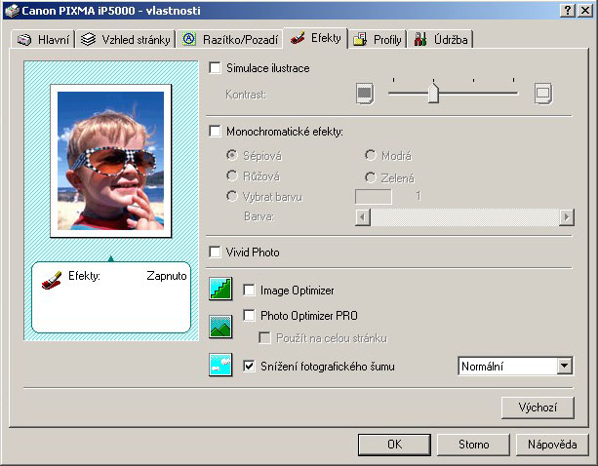Open the Údržba tab
This screenshot has height=466, width=598.
pyautogui.click(x=443, y=40)
